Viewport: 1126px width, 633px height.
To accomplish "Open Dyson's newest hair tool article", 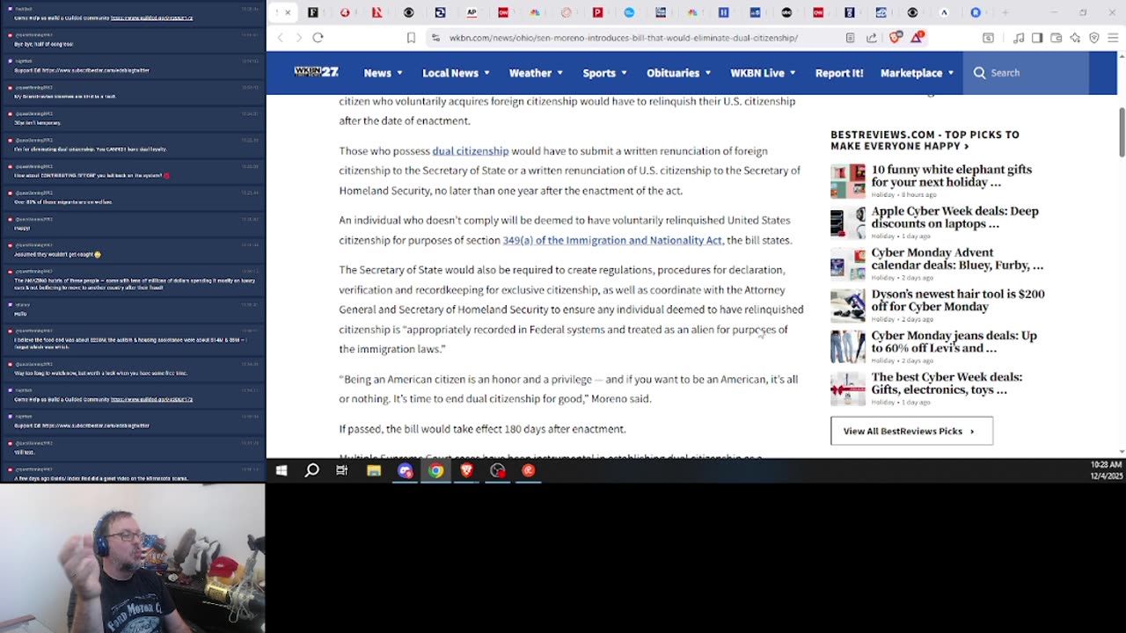I will click(958, 300).
